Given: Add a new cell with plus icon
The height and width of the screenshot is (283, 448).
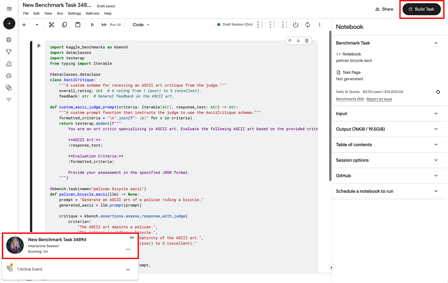Looking at the screenshot, I should [24, 25].
